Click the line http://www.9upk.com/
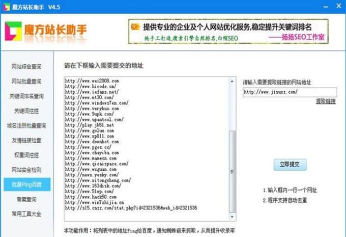 click(x=90, y=114)
